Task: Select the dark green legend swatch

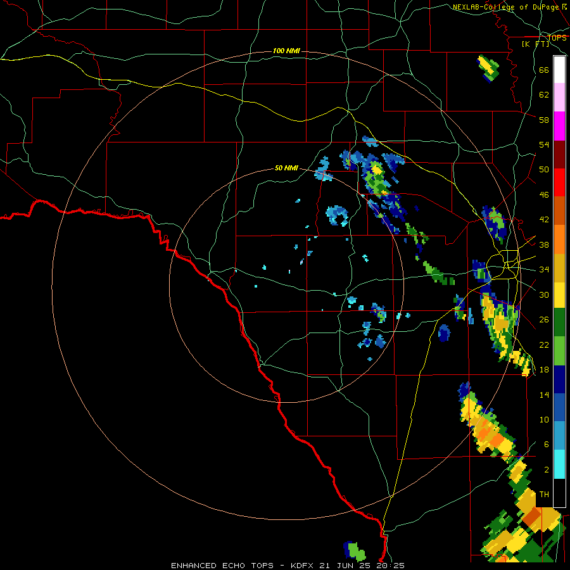Action: pyautogui.click(x=559, y=322)
